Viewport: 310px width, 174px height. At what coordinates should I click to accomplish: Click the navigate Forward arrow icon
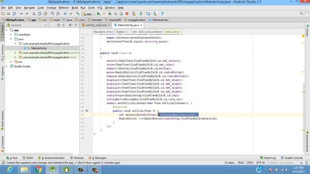[x=71, y=14]
